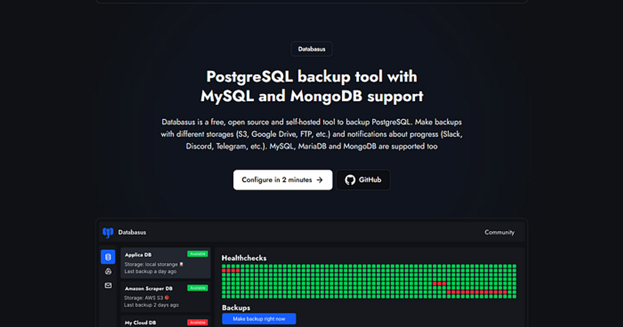Open the GitHub button

[x=363, y=180]
